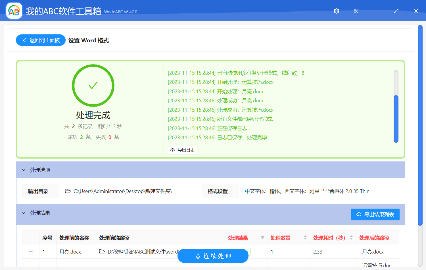Click the 导出结果列表 button

(375, 214)
